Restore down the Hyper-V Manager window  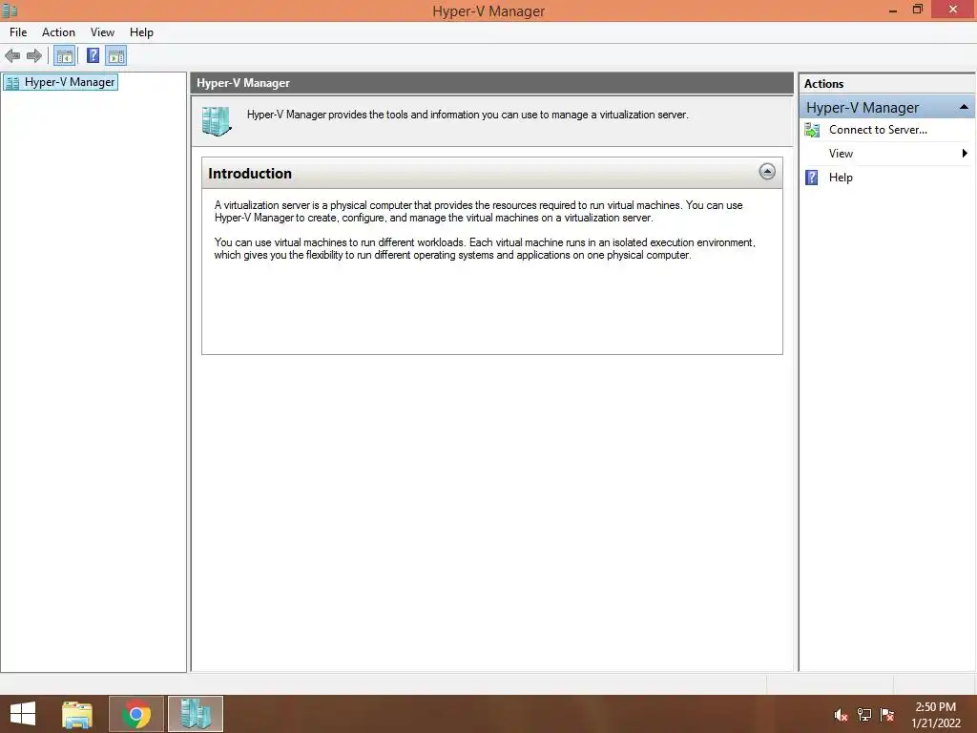pyautogui.click(x=917, y=10)
